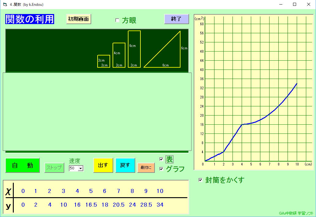The height and width of the screenshot is (217, 316).
Task: Click the x value 10 in table row
Action: pyautogui.click(x=160, y=191)
